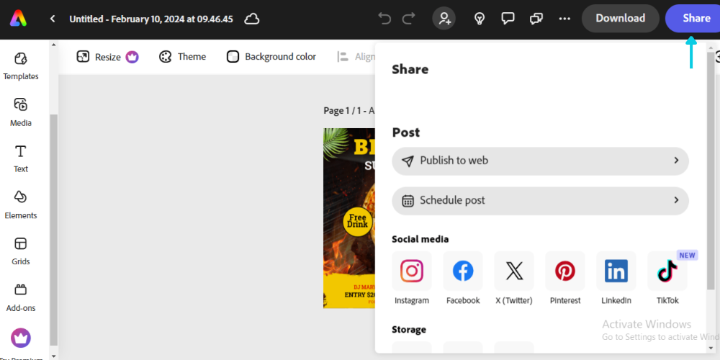Click the cloud sync status icon
Screen dimensions: 720x360
pos(251,19)
